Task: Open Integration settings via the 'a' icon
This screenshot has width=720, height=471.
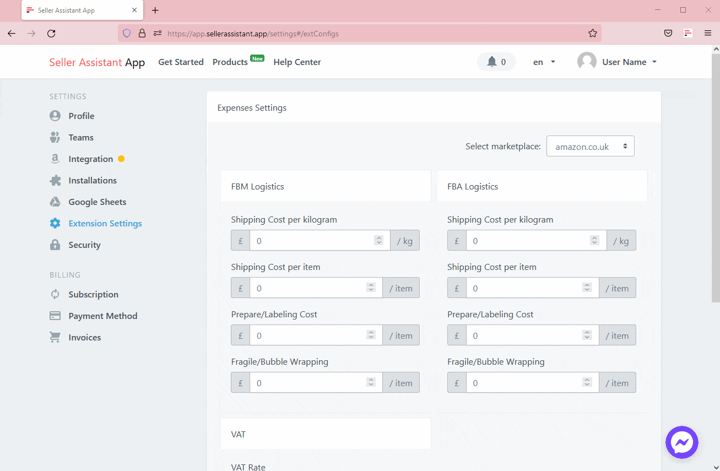Action: [55, 159]
